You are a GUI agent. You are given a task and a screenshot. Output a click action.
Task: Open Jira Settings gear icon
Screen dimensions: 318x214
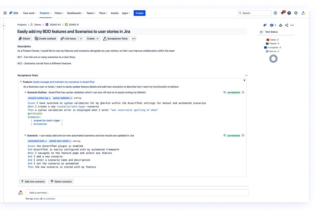pyautogui.click(x=296, y=13)
